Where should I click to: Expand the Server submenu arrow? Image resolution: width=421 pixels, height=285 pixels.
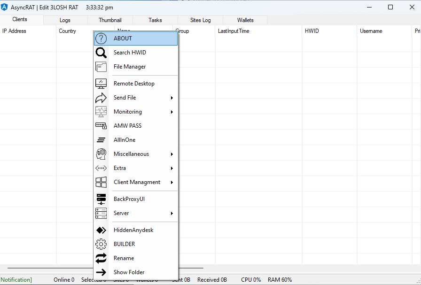(x=172, y=213)
